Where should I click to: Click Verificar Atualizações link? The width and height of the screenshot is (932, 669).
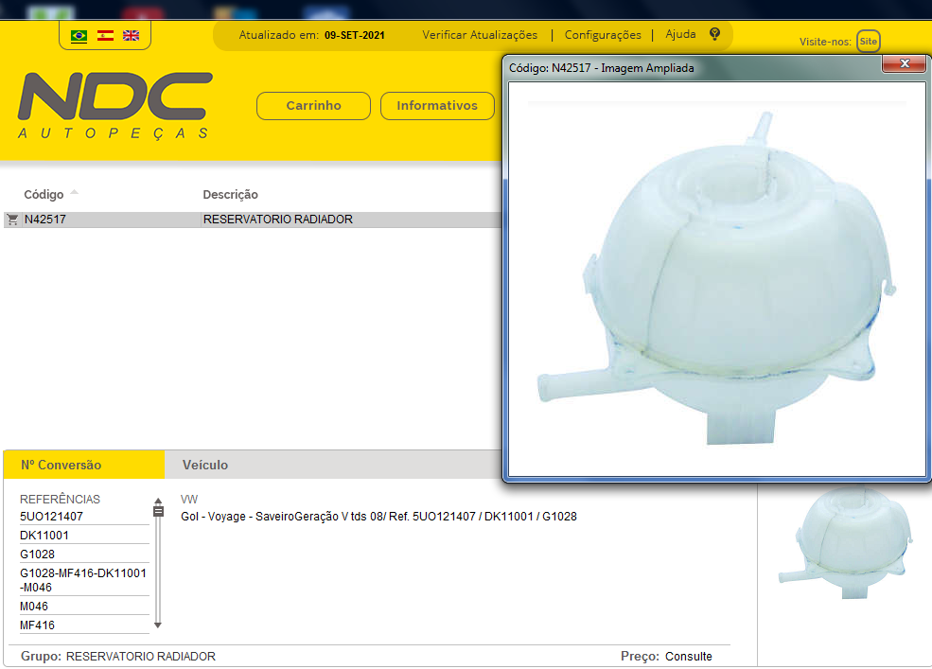[x=480, y=35]
